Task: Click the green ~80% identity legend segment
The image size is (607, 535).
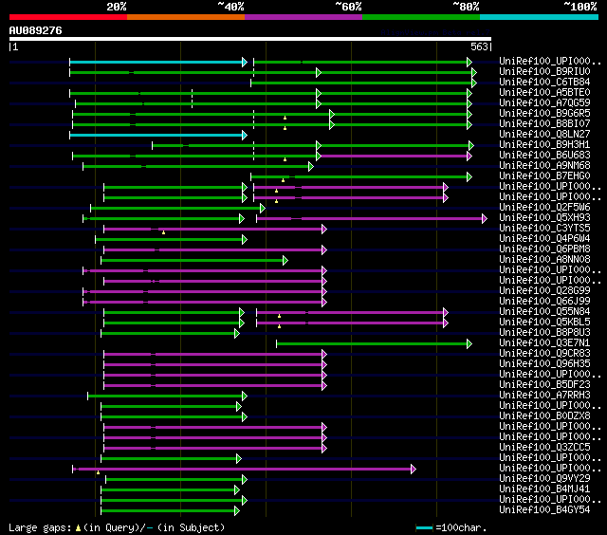Action: click(421, 17)
